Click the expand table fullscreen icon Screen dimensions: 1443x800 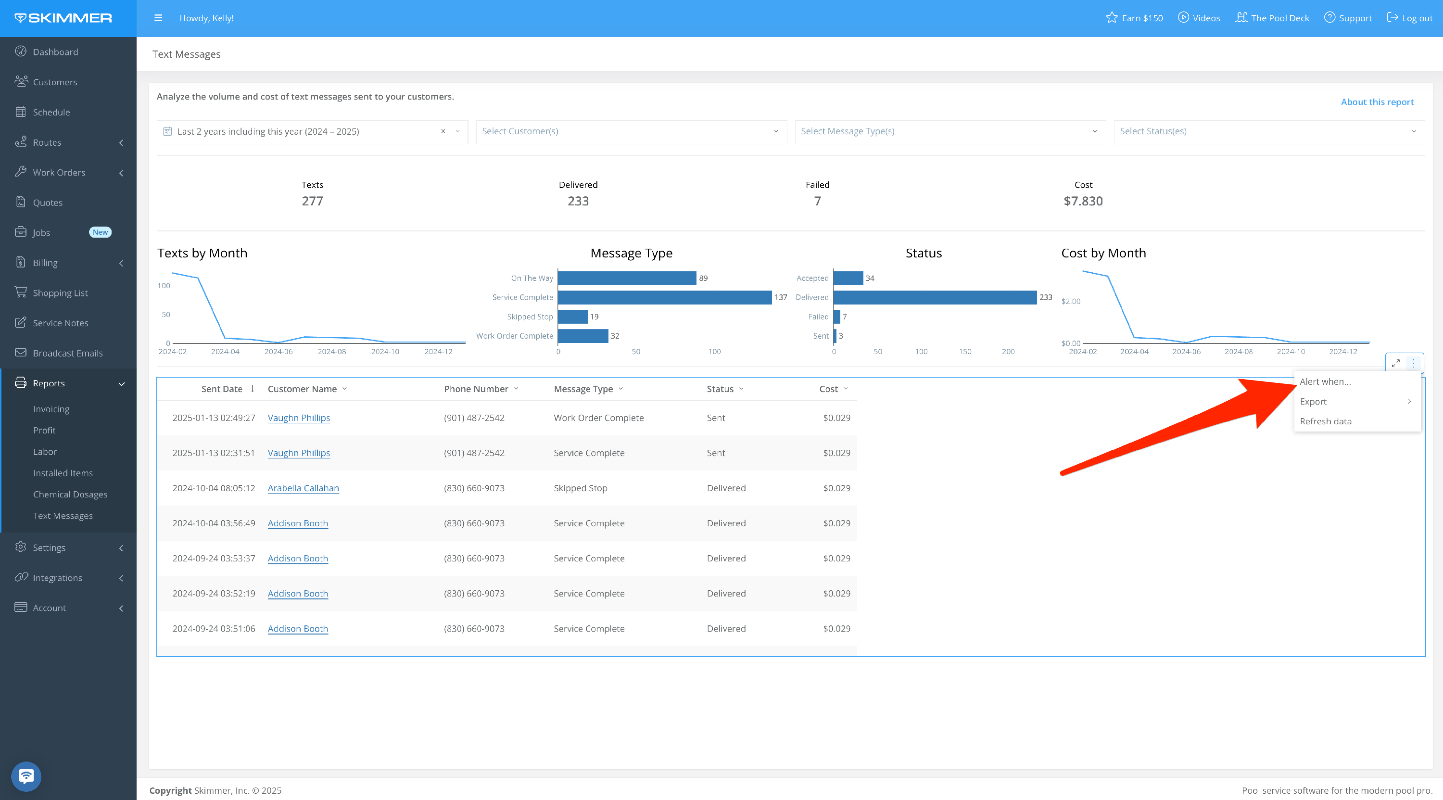click(x=1395, y=363)
